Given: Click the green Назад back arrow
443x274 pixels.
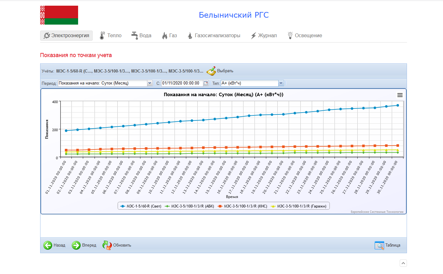Looking at the screenshot, I should 48,245.
